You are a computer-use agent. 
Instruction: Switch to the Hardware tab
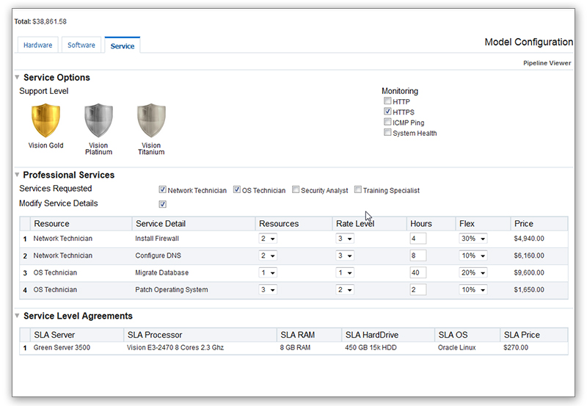37,45
